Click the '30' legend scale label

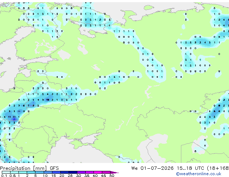tap(78, 176)
